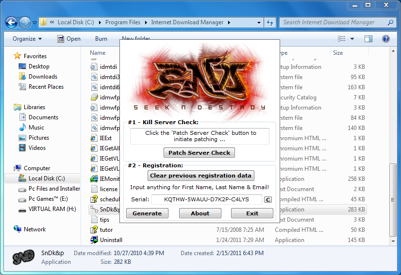
Task: Open the Organize menu
Action: coord(27,39)
